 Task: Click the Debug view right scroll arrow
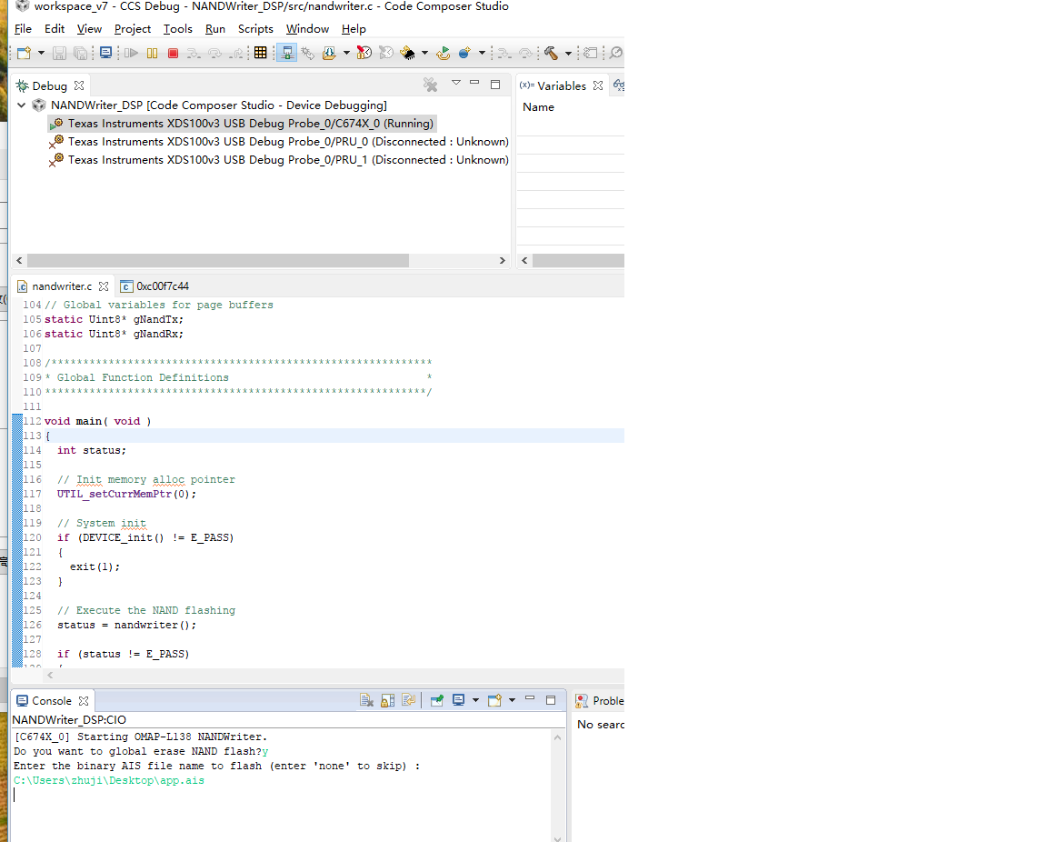(502, 261)
